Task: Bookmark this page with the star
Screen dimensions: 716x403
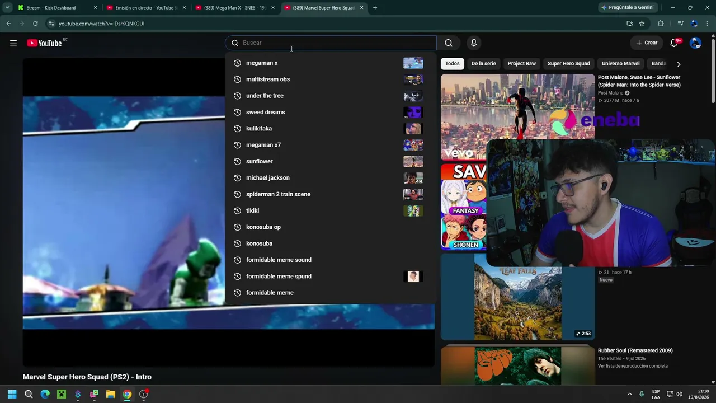Action: (642, 24)
